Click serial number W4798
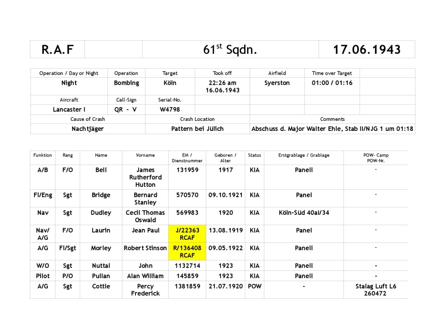This screenshot has height=314, width=445. (x=170, y=109)
